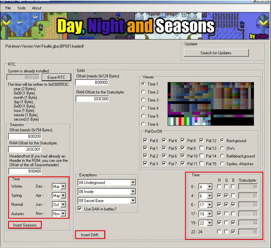Click 'System is already installed.' text

(x=28, y=71)
